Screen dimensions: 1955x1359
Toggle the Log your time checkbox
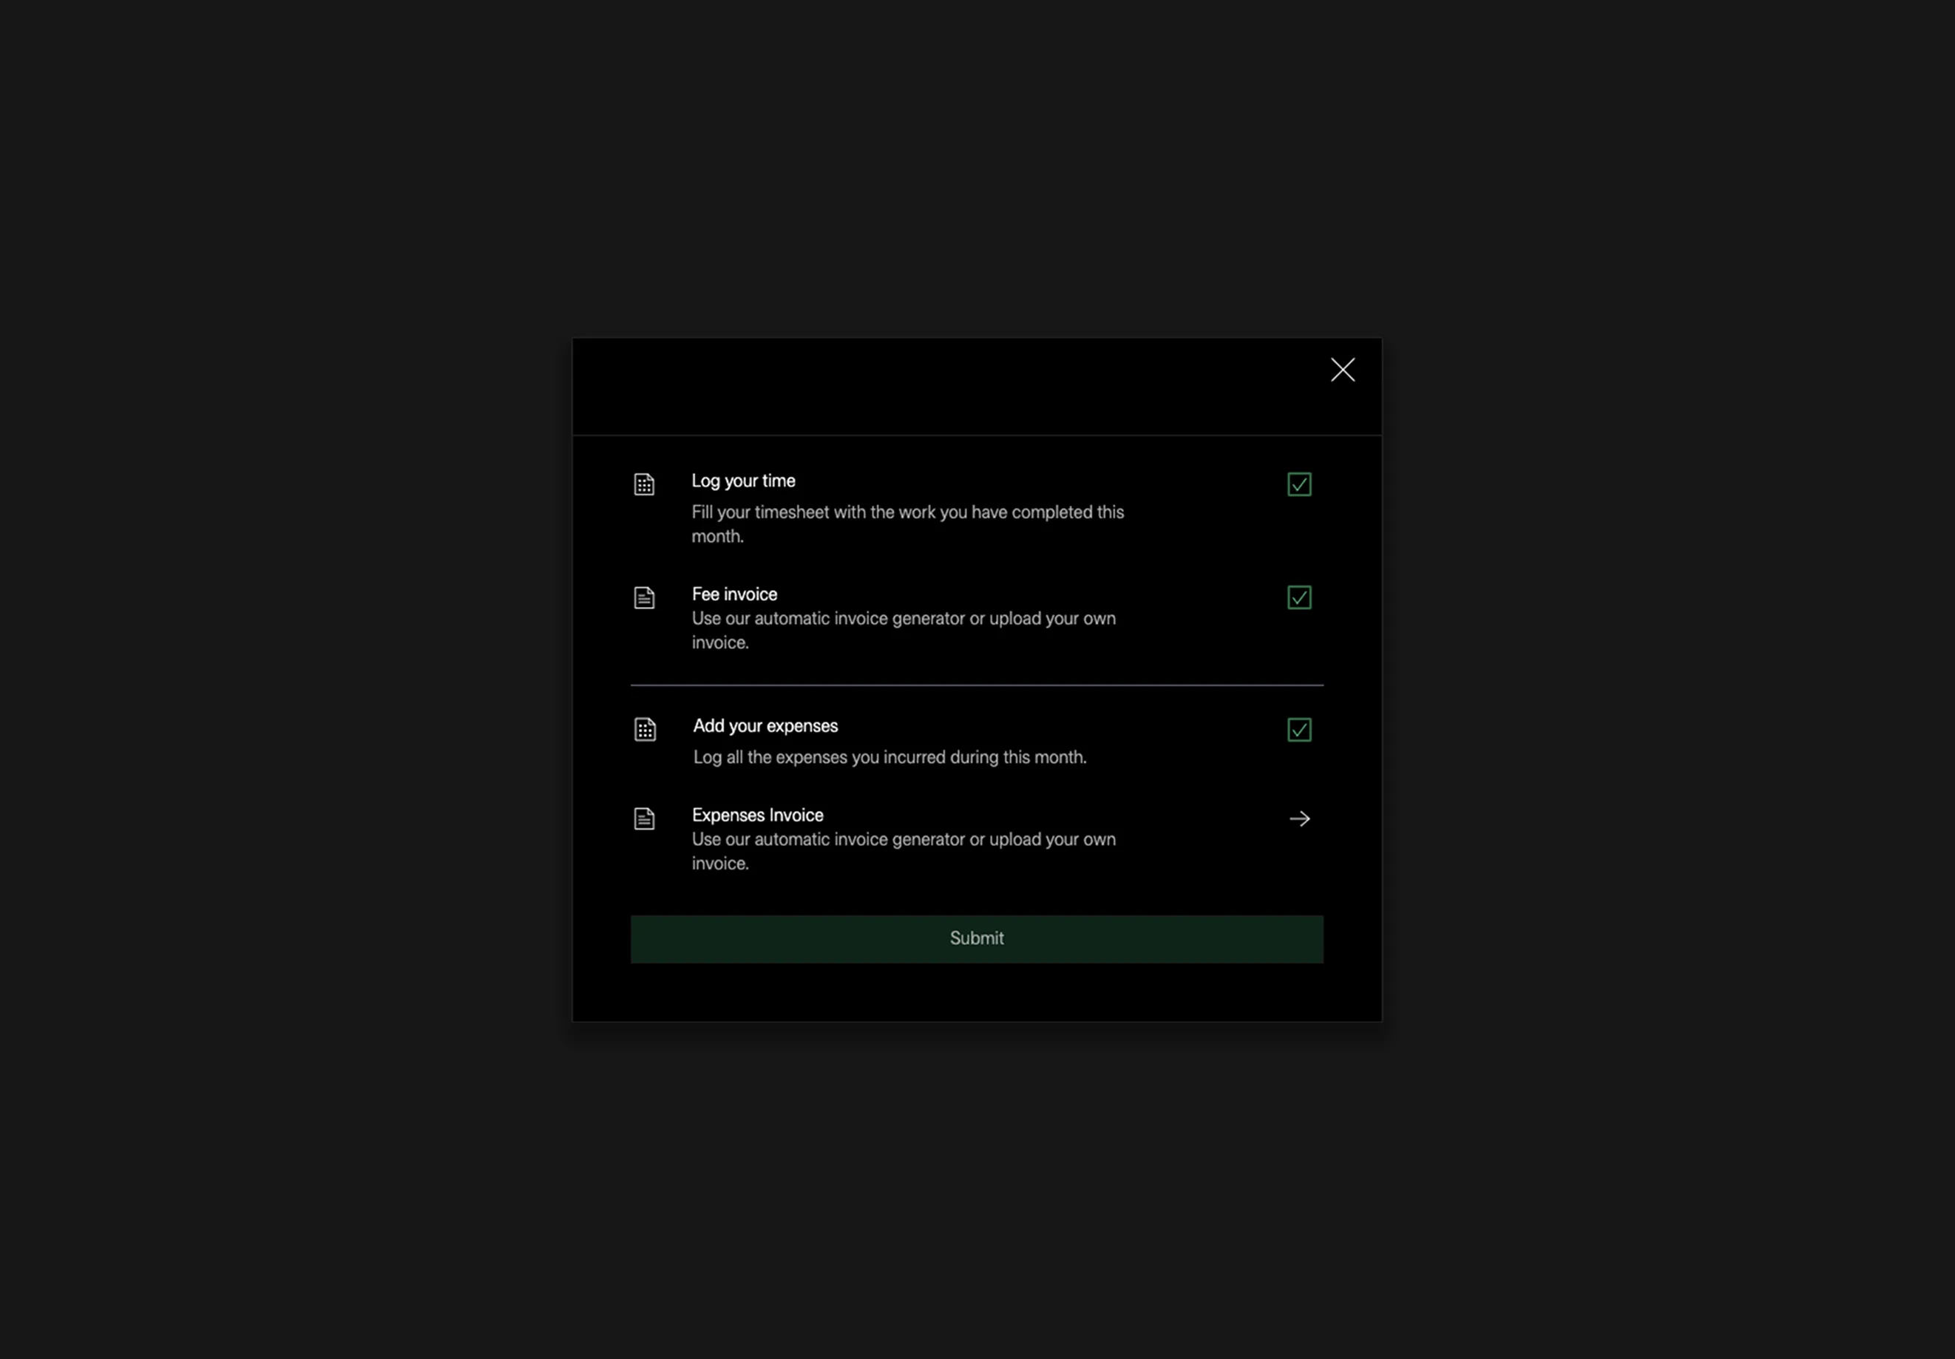pyautogui.click(x=1299, y=484)
